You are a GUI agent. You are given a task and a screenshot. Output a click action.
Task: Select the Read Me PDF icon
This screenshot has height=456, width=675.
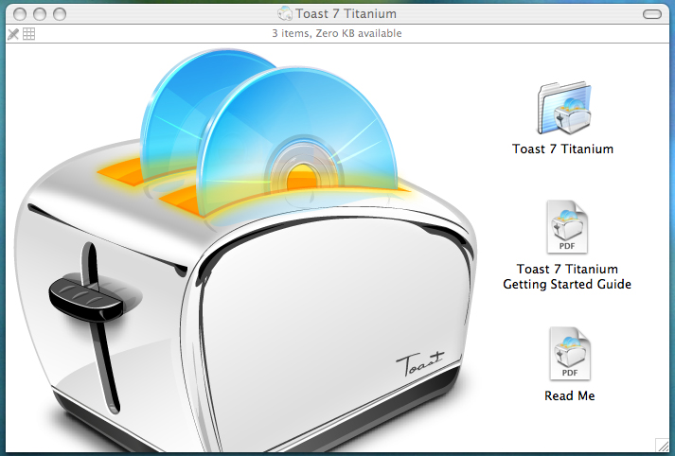coord(570,354)
